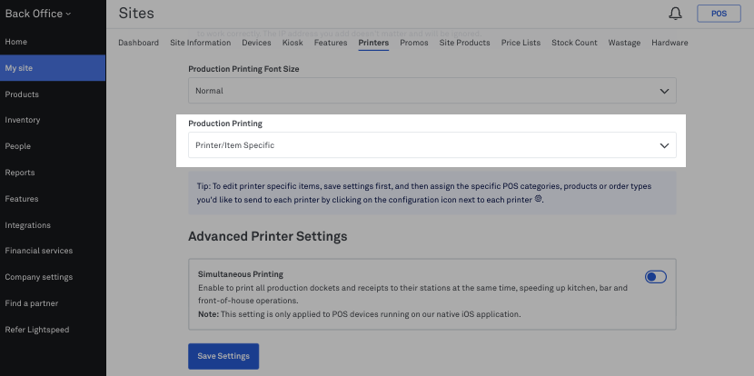Viewport: 754px width, 376px height.
Task: Open Production Printing Font Size dropdown
Action: pyautogui.click(x=432, y=91)
